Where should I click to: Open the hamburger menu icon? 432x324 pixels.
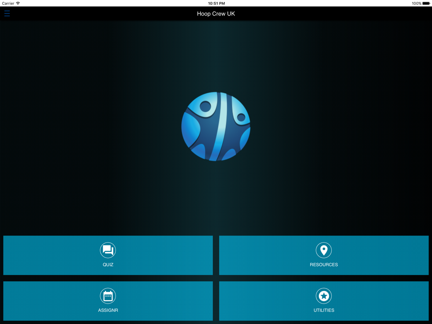click(7, 13)
